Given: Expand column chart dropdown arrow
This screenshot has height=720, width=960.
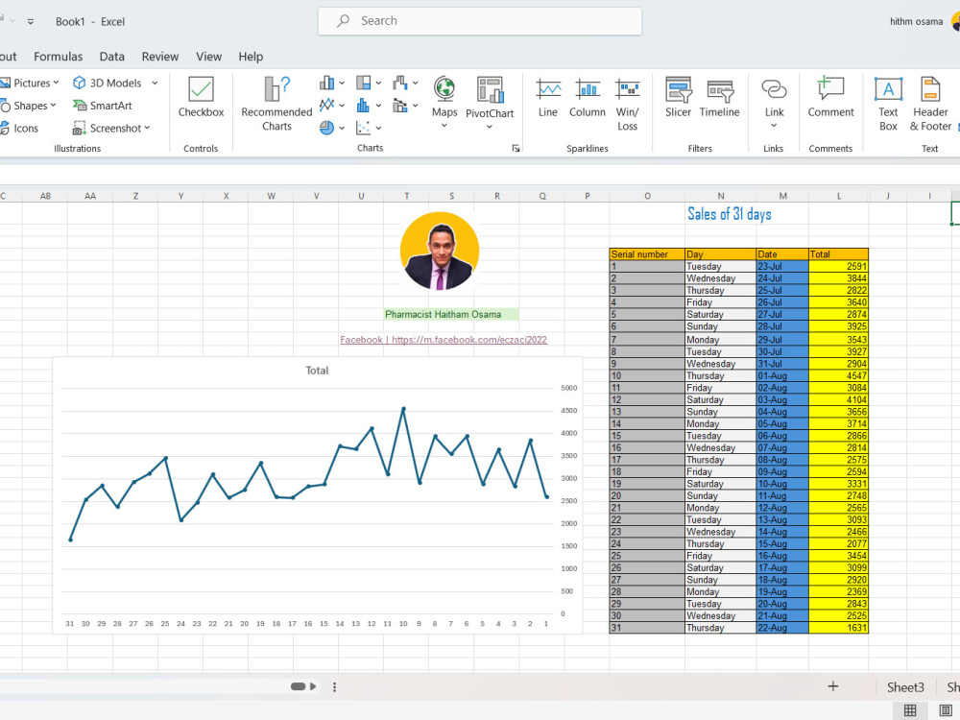Looking at the screenshot, I should (x=342, y=83).
